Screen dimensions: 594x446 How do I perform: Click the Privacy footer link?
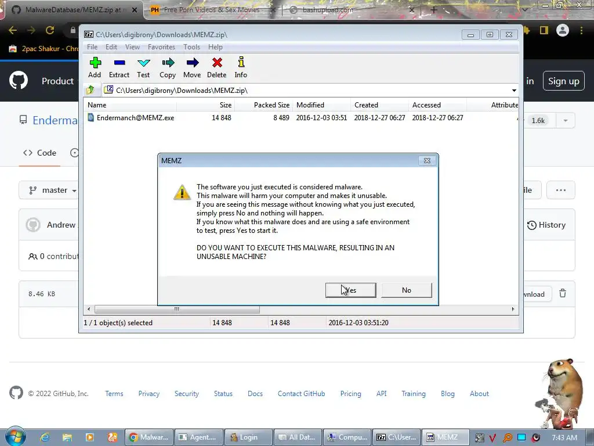tap(149, 394)
